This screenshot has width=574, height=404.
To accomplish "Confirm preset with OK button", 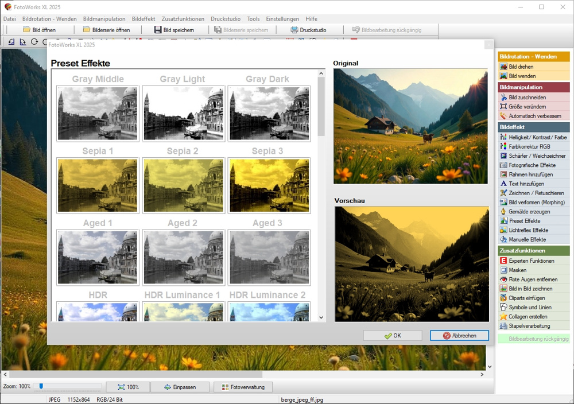I will pyautogui.click(x=393, y=336).
